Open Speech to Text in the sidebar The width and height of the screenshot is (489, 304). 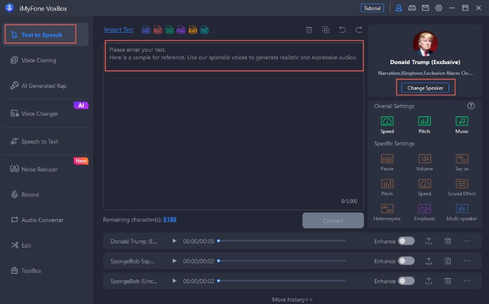tap(40, 141)
